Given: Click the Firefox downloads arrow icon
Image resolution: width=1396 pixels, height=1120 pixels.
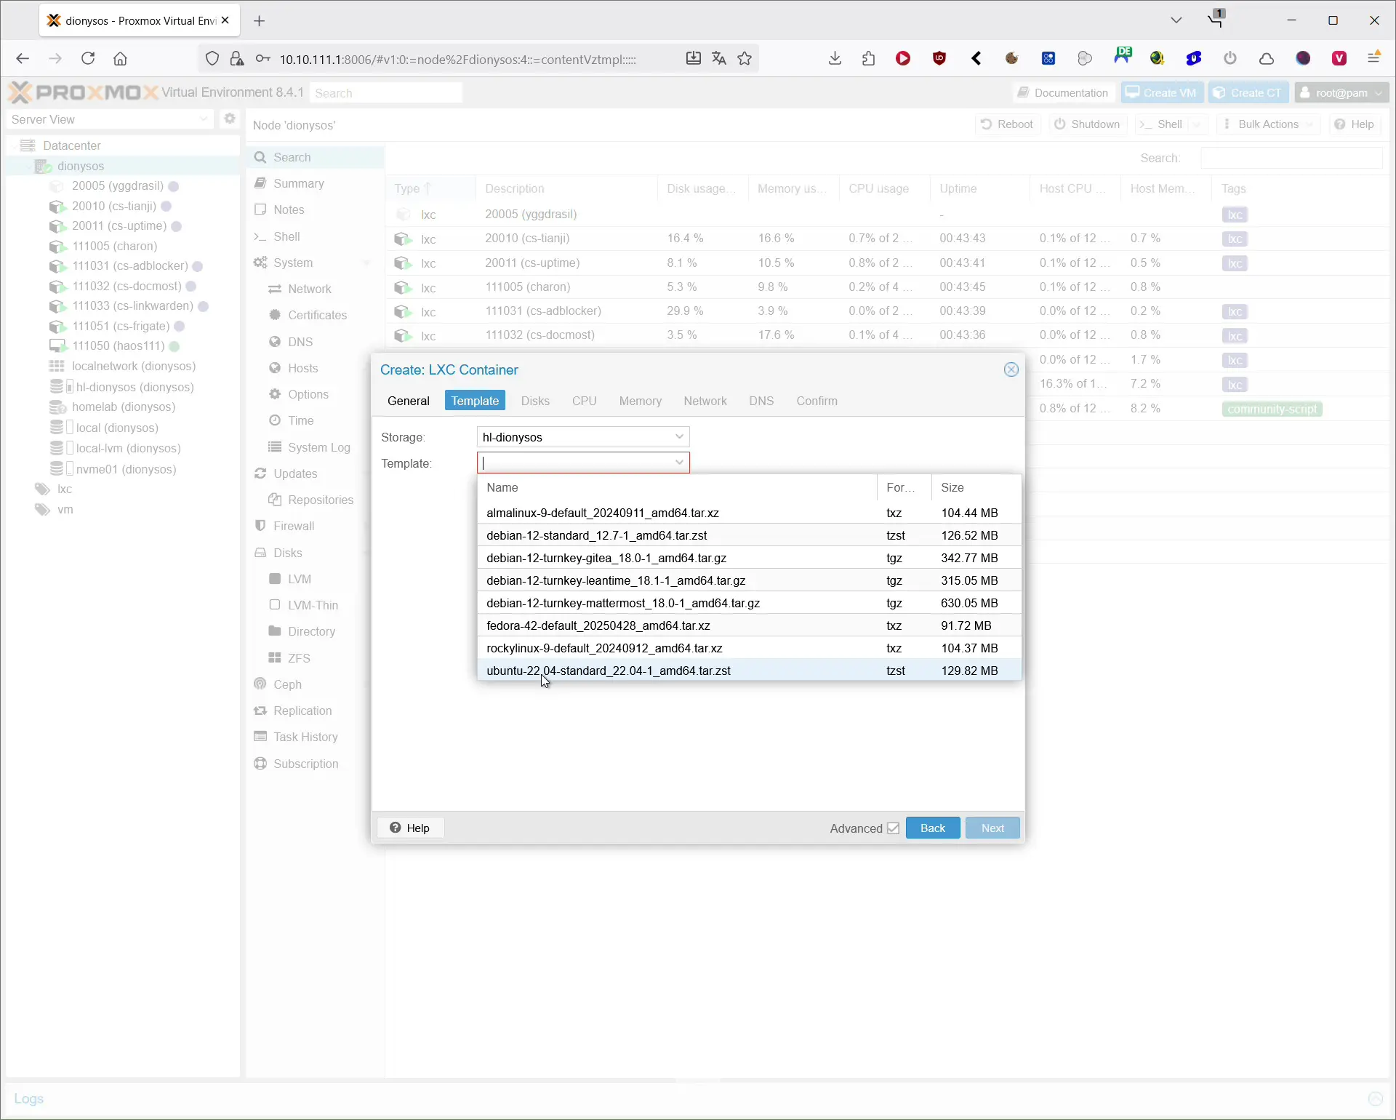Looking at the screenshot, I should point(835,59).
